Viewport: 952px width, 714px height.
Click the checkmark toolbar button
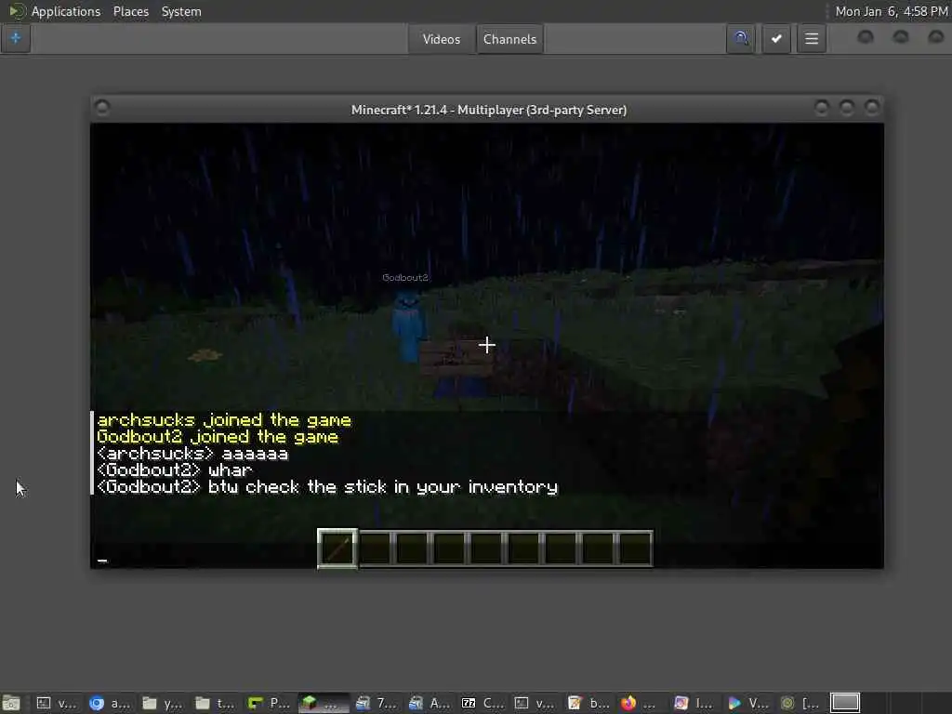776,39
